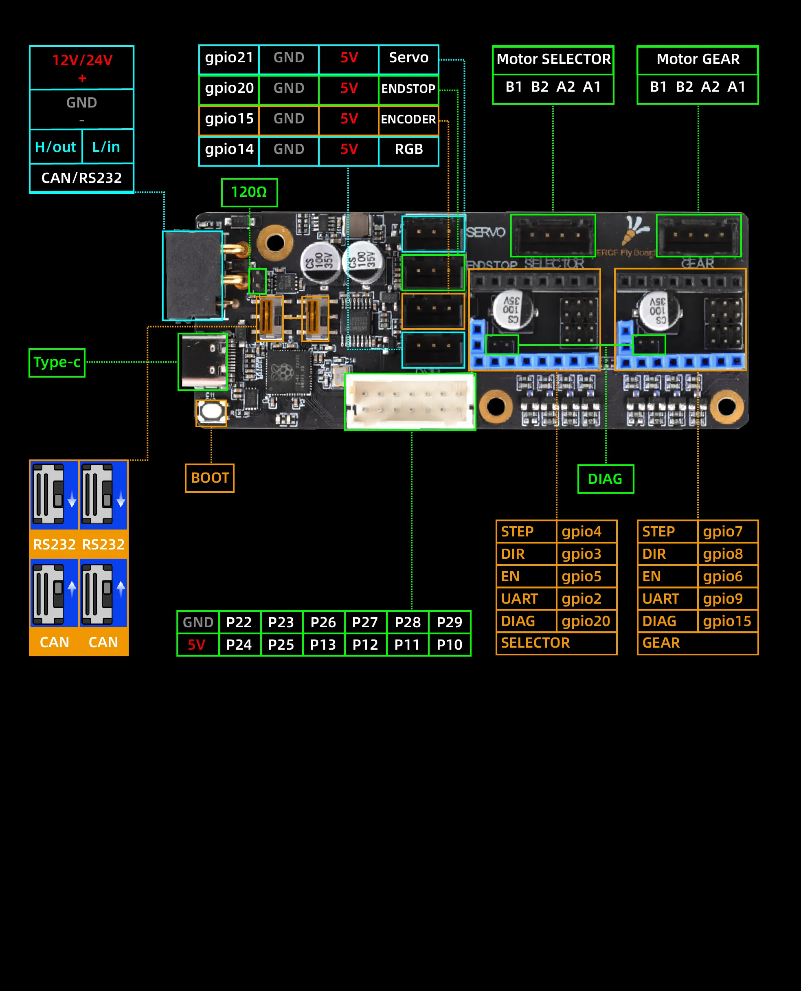Viewport: 801px width, 991px height.
Task: Toggle the left orange slide switch on board
Action: [270, 318]
